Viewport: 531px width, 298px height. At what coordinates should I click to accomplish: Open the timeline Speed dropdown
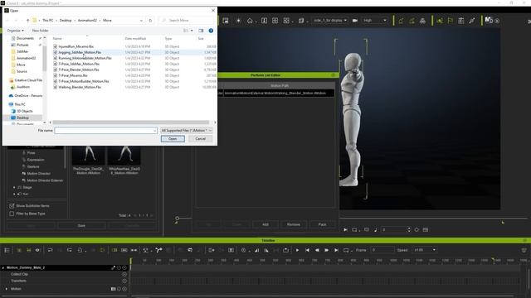(424, 250)
